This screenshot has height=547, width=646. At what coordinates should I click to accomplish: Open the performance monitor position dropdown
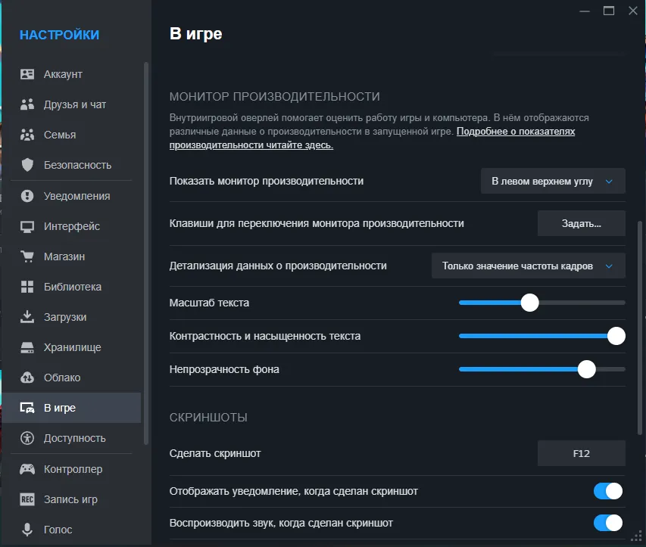(553, 181)
